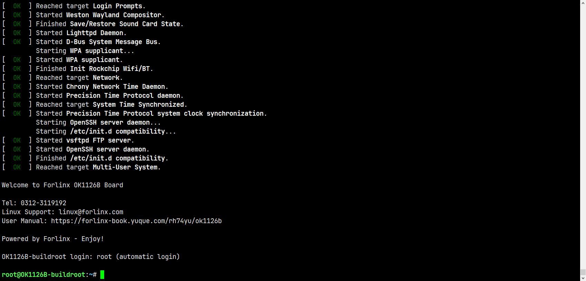The width and height of the screenshot is (586, 281).
Task: Click the "Powered by Forlinx - Enjoy!" text
Action: tap(53, 239)
